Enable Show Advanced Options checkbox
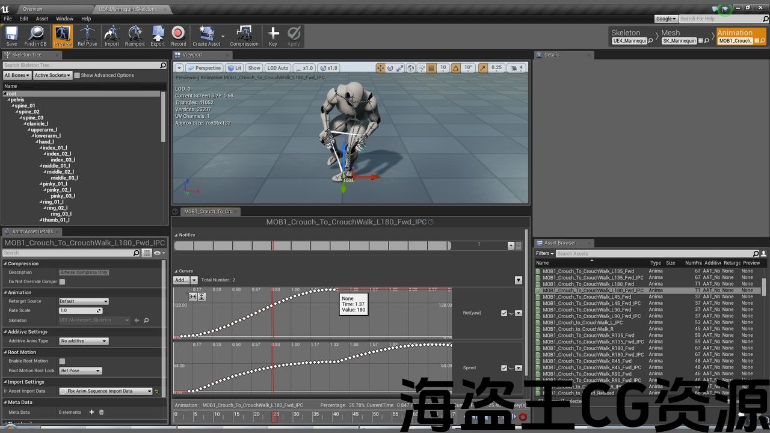 pos(77,75)
